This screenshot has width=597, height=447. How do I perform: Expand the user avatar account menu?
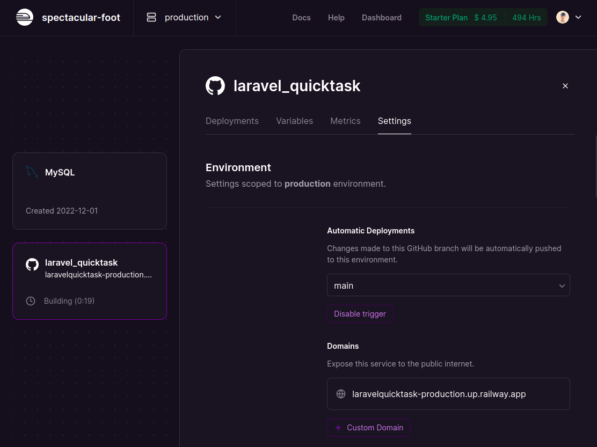pos(569,17)
